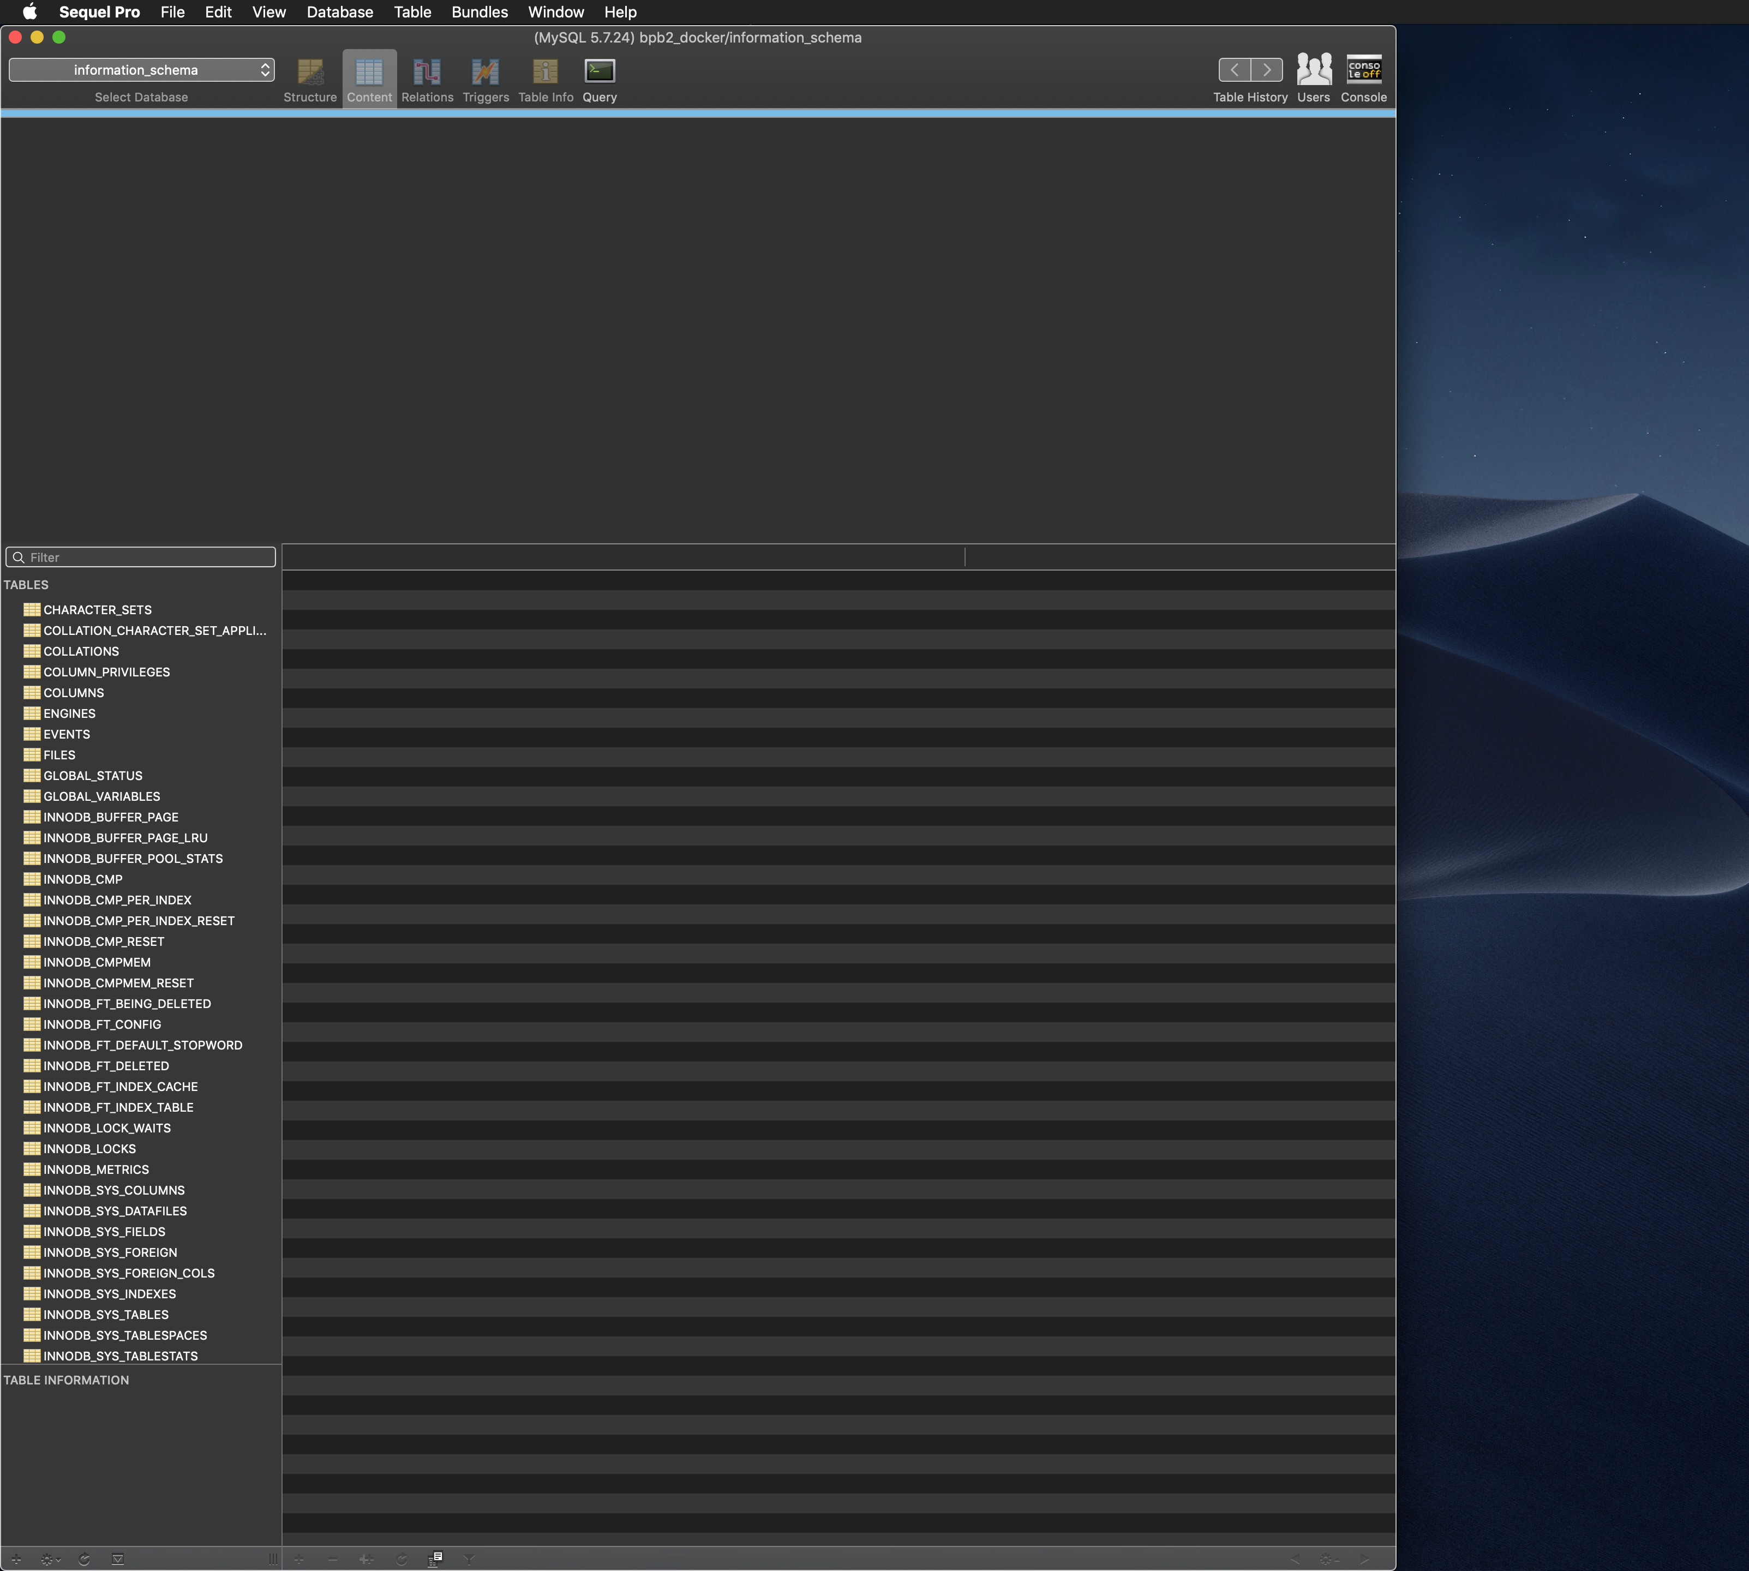Click the sidebar resize handle grip
1749x1571 pixels.
(274, 1559)
